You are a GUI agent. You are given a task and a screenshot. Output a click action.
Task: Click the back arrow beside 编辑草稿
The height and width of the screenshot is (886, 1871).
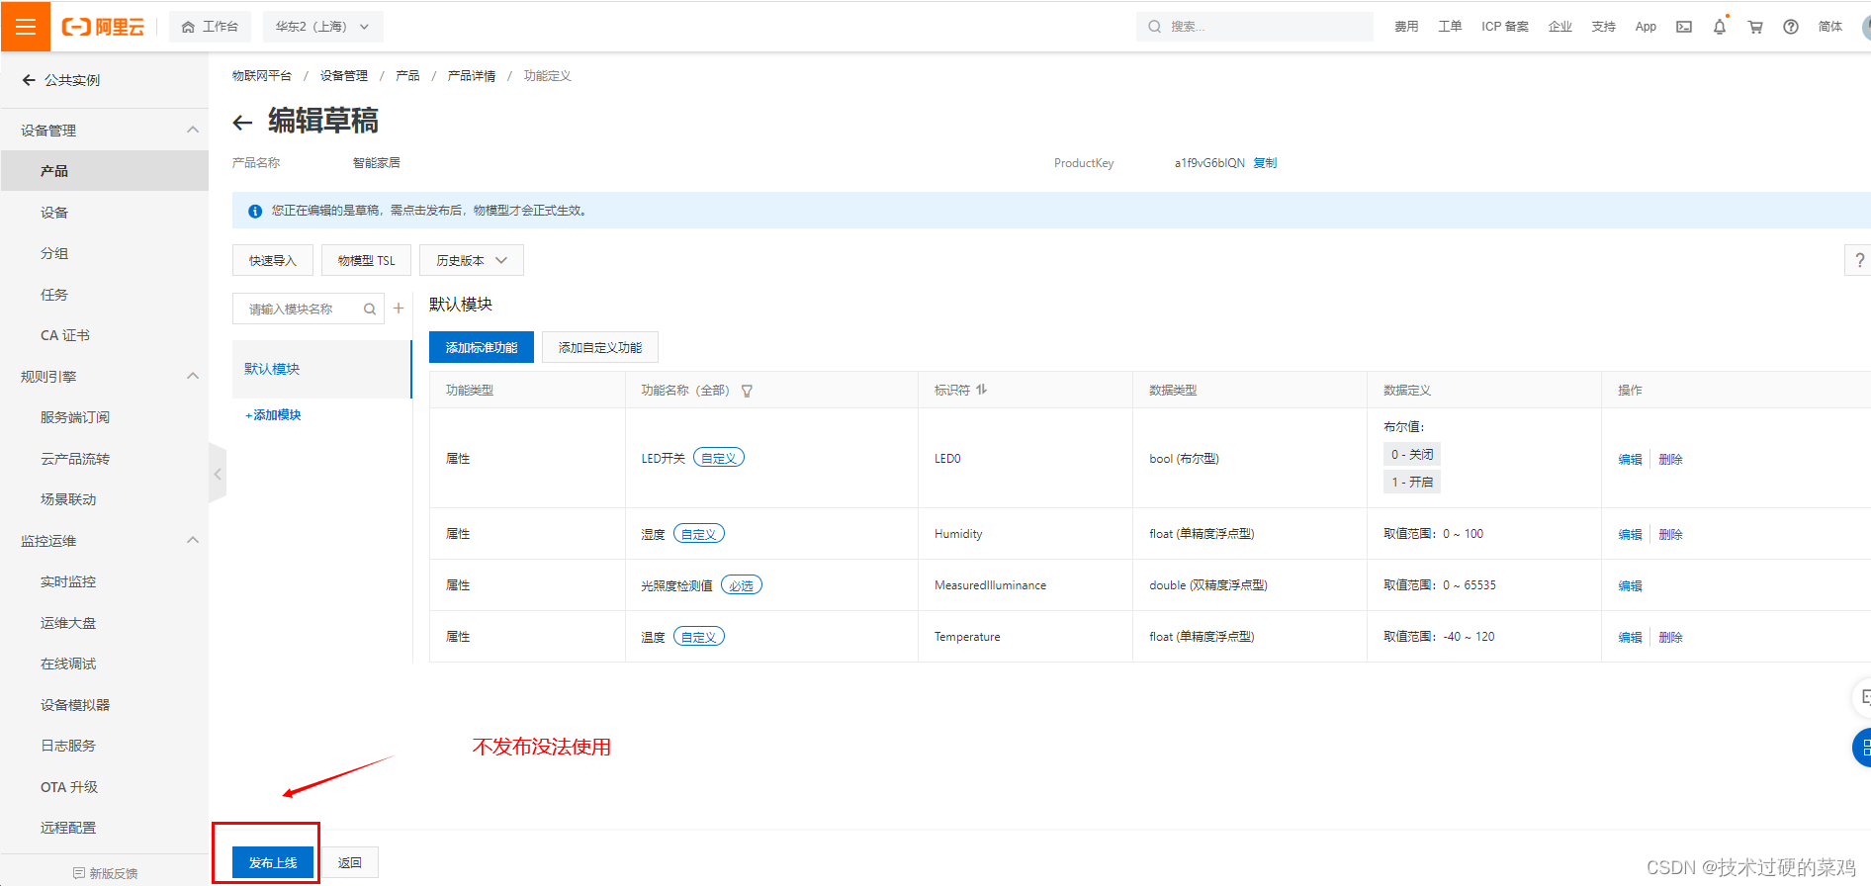pos(242,123)
